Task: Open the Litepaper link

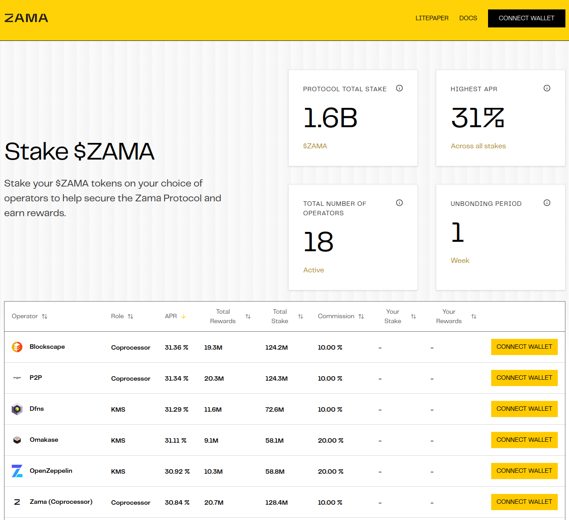Action: pos(432,18)
